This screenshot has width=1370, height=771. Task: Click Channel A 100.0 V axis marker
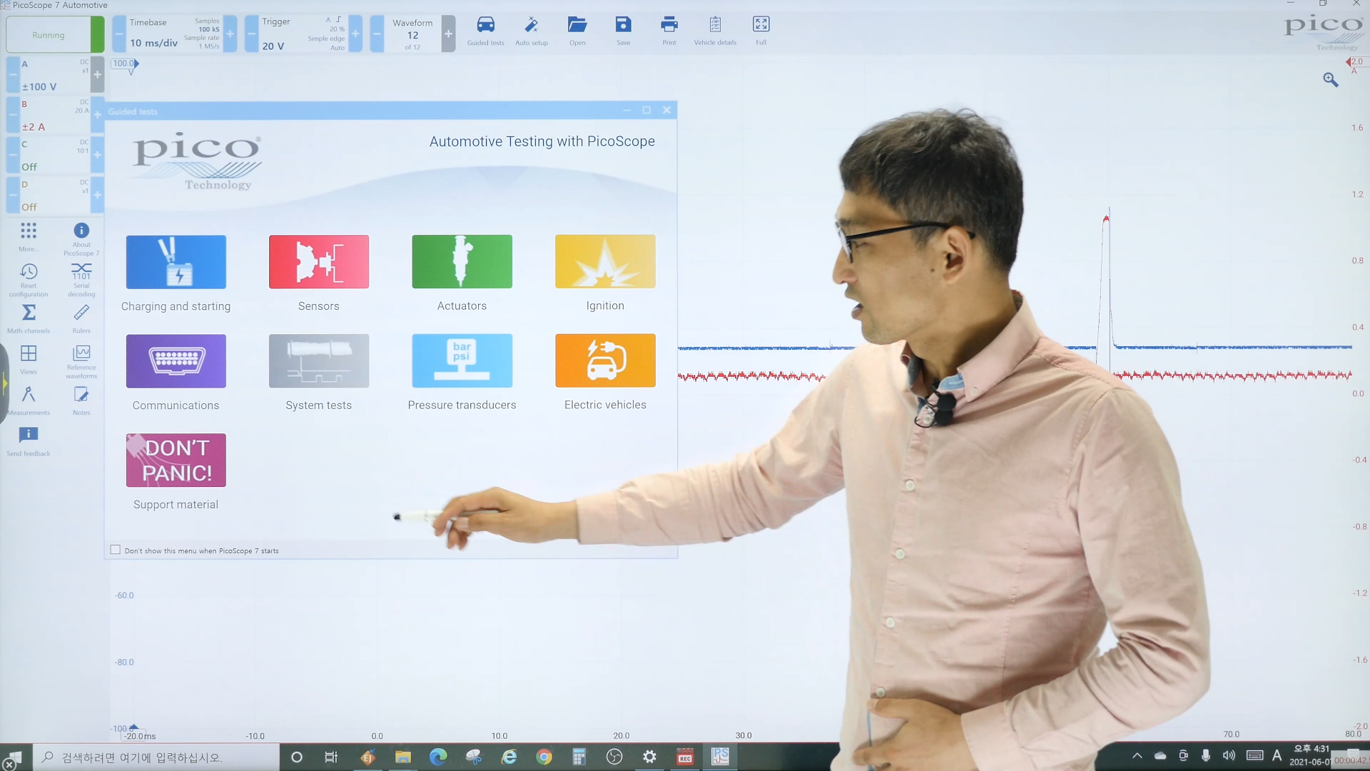point(126,64)
